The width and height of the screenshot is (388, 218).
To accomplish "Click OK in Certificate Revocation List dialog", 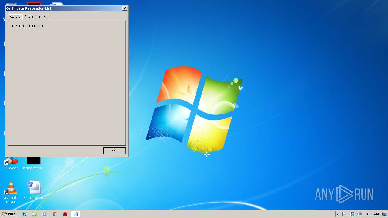I will pyautogui.click(x=114, y=151).
